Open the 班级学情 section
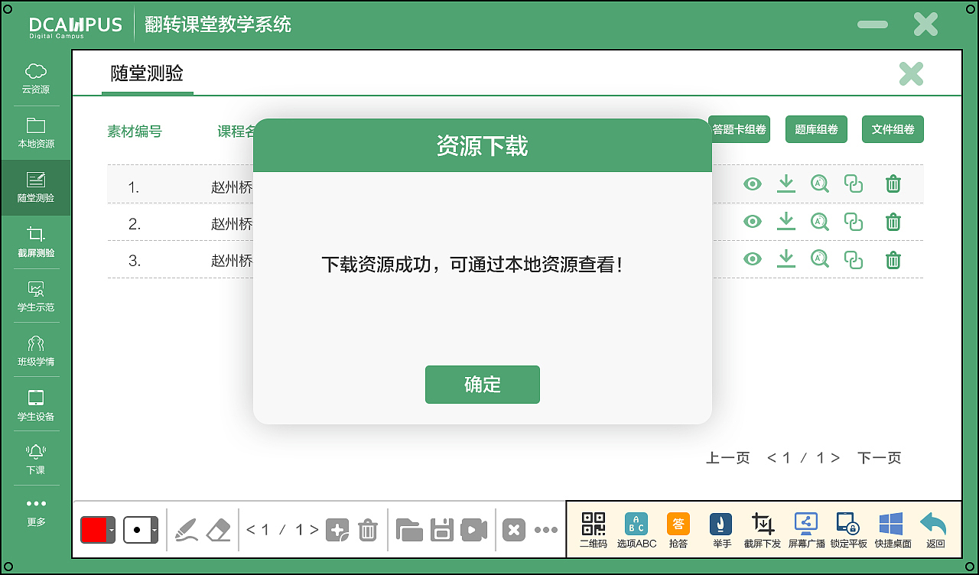This screenshot has height=575, width=979. (35, 352)
